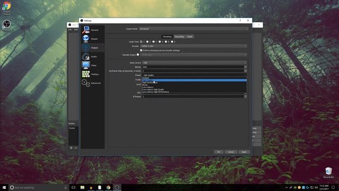The height and width of the screenshot is (191, 339).
Task: Open Google Chrome desktop shortcut
Action: (6, 8)
